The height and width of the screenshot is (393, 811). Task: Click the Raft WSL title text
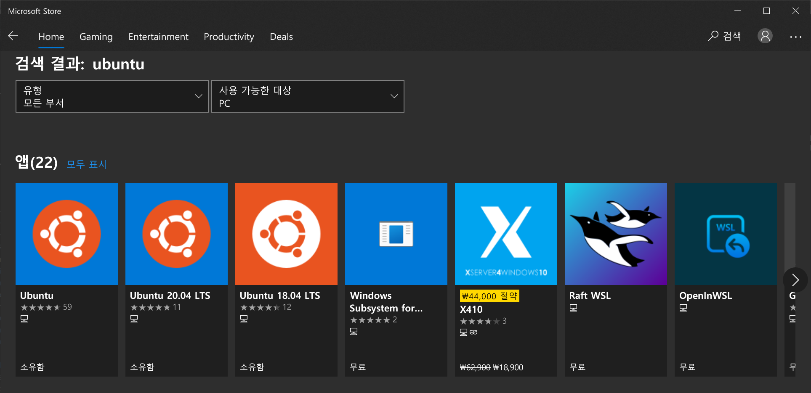click(590, 295)
